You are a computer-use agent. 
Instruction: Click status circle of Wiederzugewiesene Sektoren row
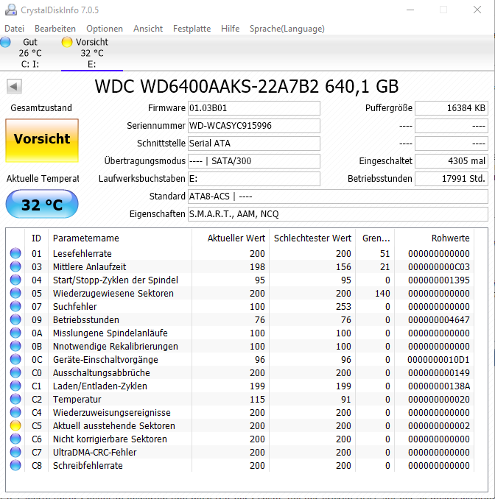point(15,293)
